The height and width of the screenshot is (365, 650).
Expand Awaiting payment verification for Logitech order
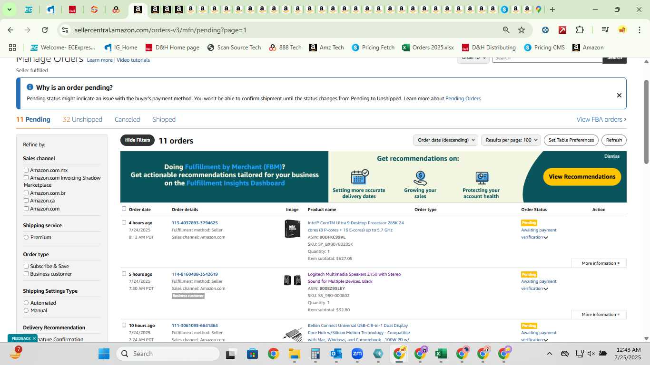(546, 289)
